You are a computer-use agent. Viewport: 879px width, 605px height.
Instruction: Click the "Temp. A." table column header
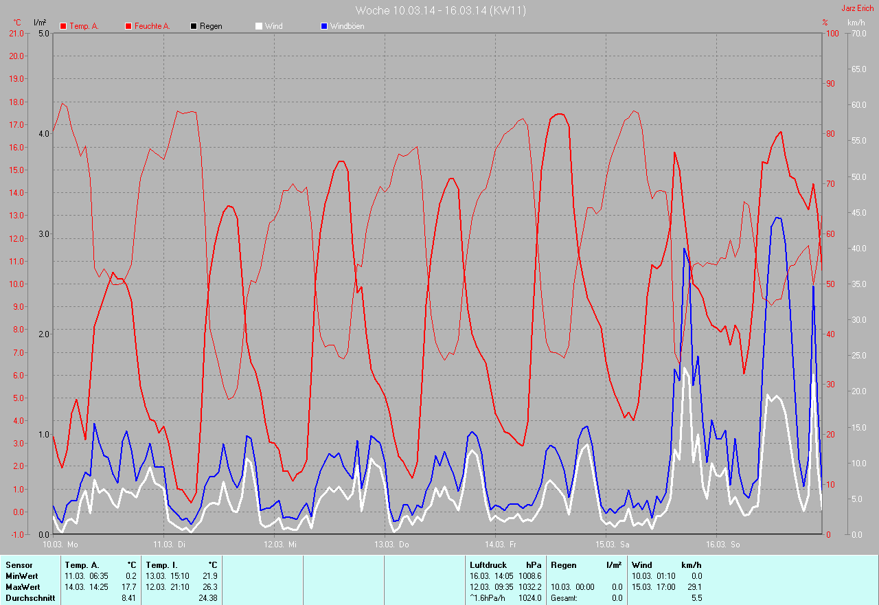[82, 565]
